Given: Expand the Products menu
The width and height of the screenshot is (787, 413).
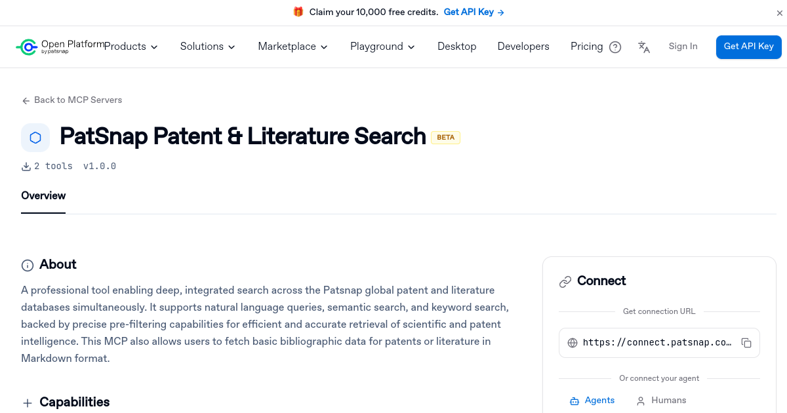Looking at the screenshot, I should (x=131, y=47).
